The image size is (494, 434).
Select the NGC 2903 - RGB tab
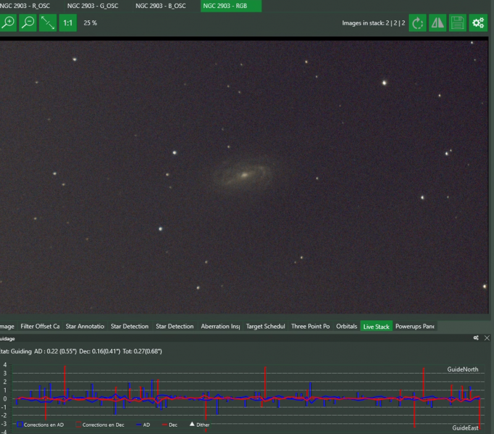click(231, 6)
